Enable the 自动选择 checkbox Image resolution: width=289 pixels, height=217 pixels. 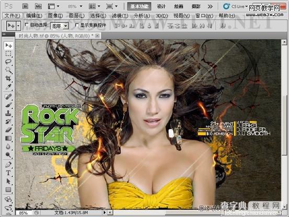(27, 25)
